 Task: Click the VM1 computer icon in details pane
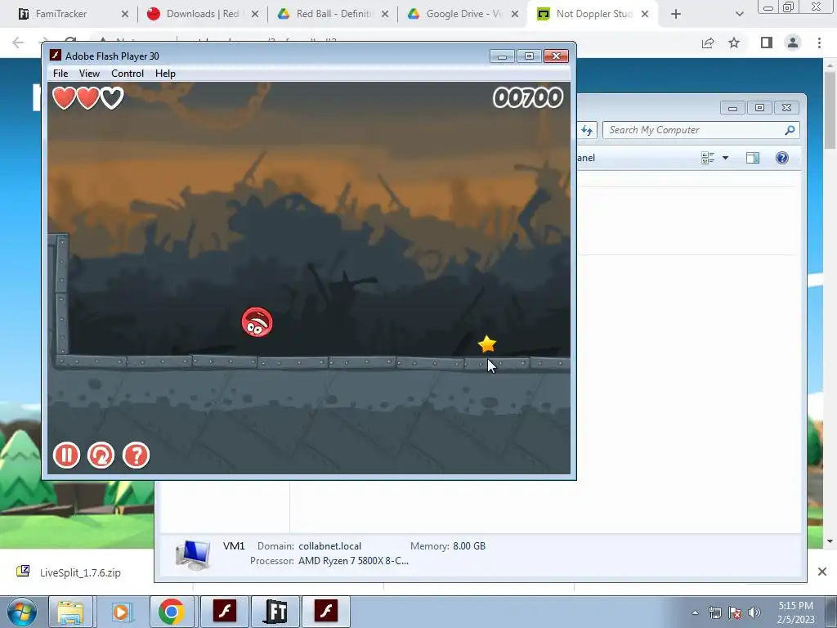coord(193,555)
